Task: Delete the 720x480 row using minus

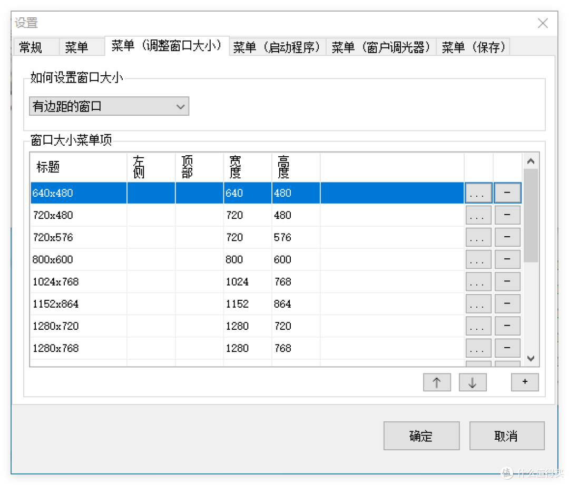Action: [x=507, y=215]
